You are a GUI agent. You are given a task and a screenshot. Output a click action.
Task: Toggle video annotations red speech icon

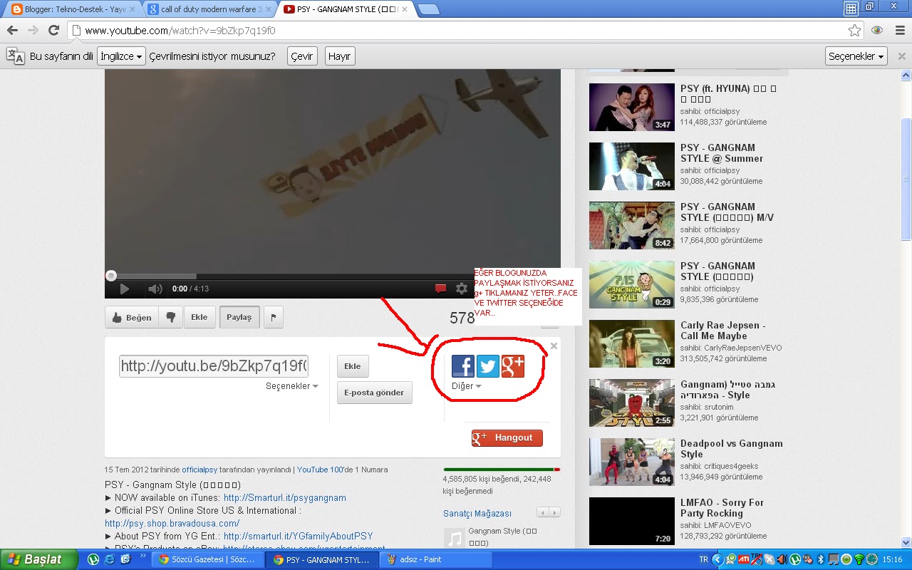pyautogui.click(x=440, y=289)
